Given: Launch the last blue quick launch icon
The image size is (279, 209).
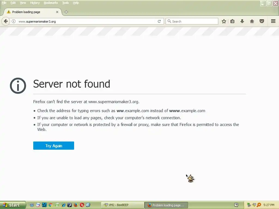Looking at the screenshot, I should 88,205.
